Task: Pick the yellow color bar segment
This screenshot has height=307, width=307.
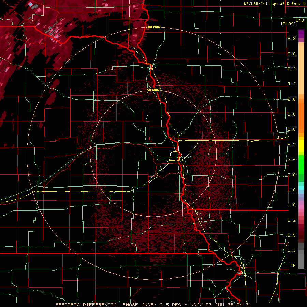Action: click(x=301, y=146)
